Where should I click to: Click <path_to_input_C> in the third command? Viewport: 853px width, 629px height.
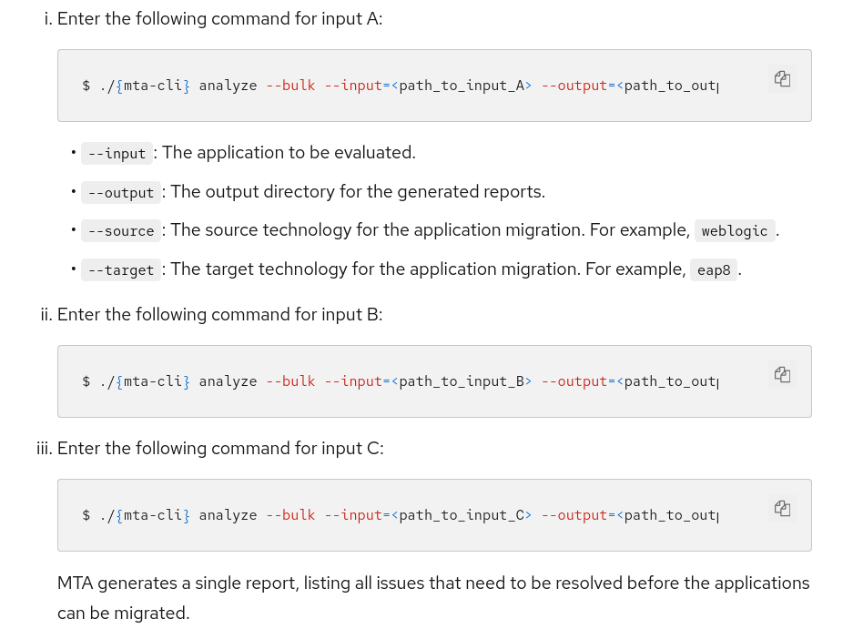pos(461,515)
